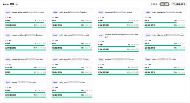Click the Codex badge on codex-attieitzsche card
The width and height of the screenshot is (190, 103).
148,12
